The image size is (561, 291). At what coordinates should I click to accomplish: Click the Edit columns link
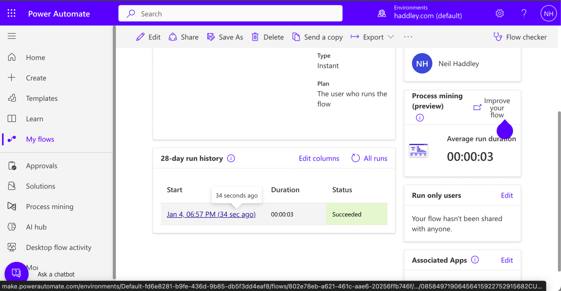click(319, 158)
